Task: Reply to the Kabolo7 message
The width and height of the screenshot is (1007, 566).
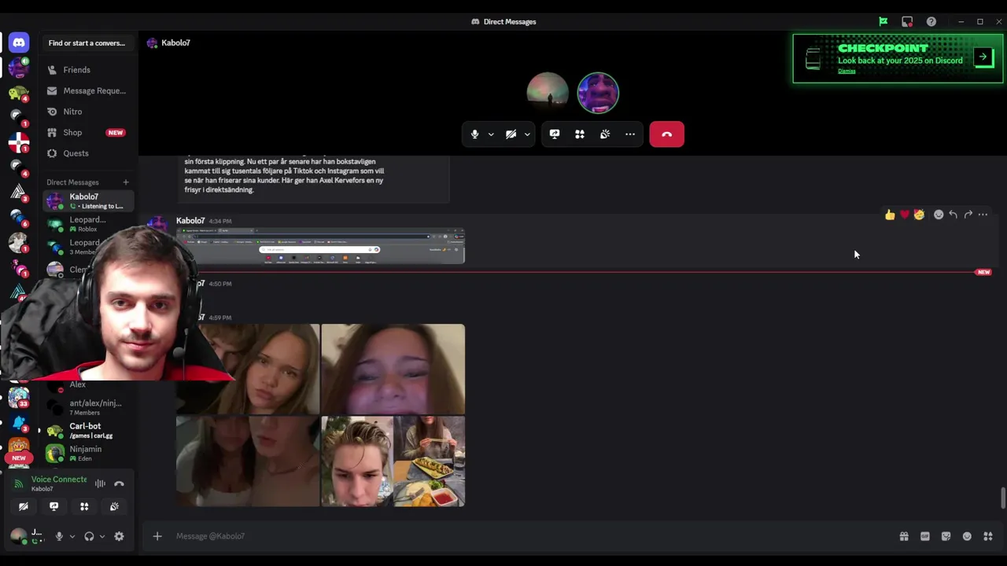Action: tap(953, 215)
